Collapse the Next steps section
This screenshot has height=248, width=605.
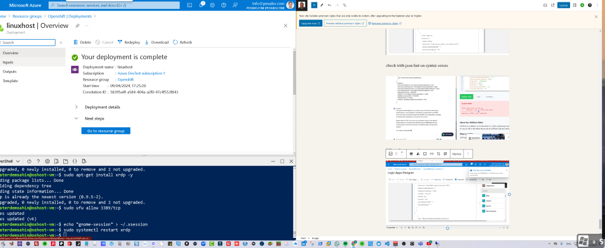[x=90, y=118]
